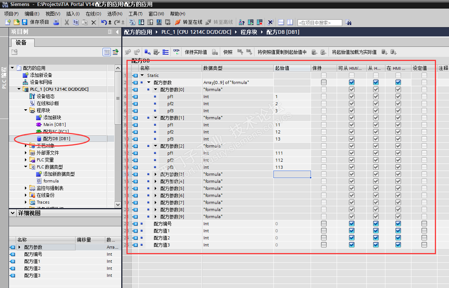Click the redo arrow icon

point(117,22)
